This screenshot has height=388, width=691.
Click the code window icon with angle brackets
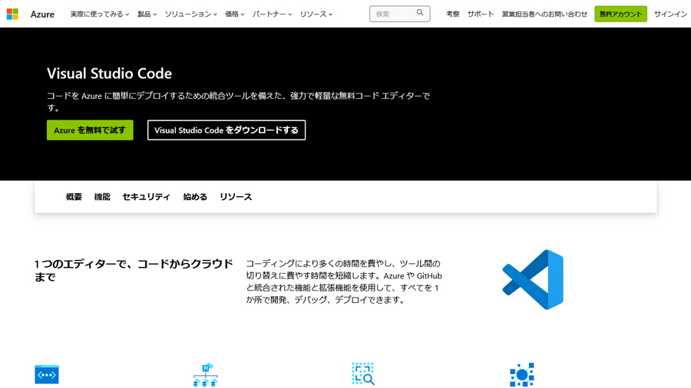tap(47, 374)
